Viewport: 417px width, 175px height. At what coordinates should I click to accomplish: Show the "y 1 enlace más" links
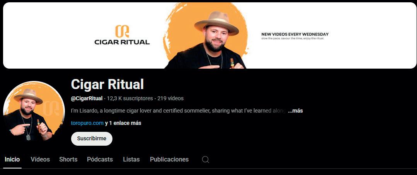click(x=123, y=123)
